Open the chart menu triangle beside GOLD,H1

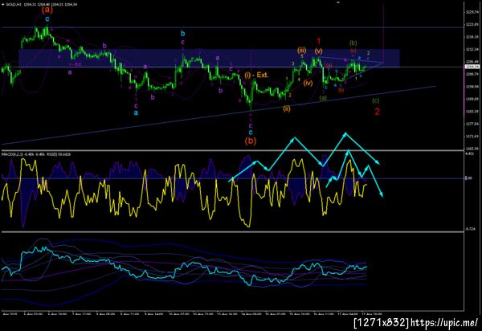pos(3,5)
